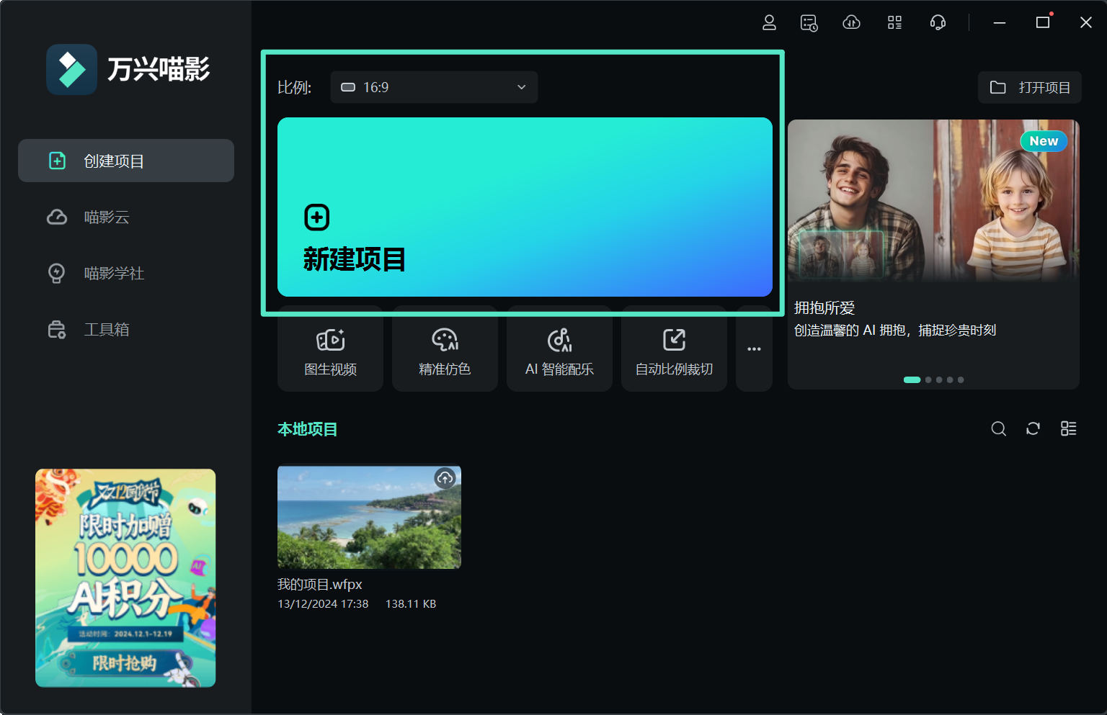The width and height of the screenshot is (1107, 715).
Task: Click the account profile icon
Action: point(768,22)
